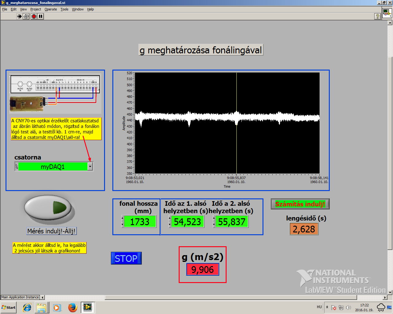Click the 'Mérés indulj!-Állj!' label
393x314 pixels.
[51, 231]
